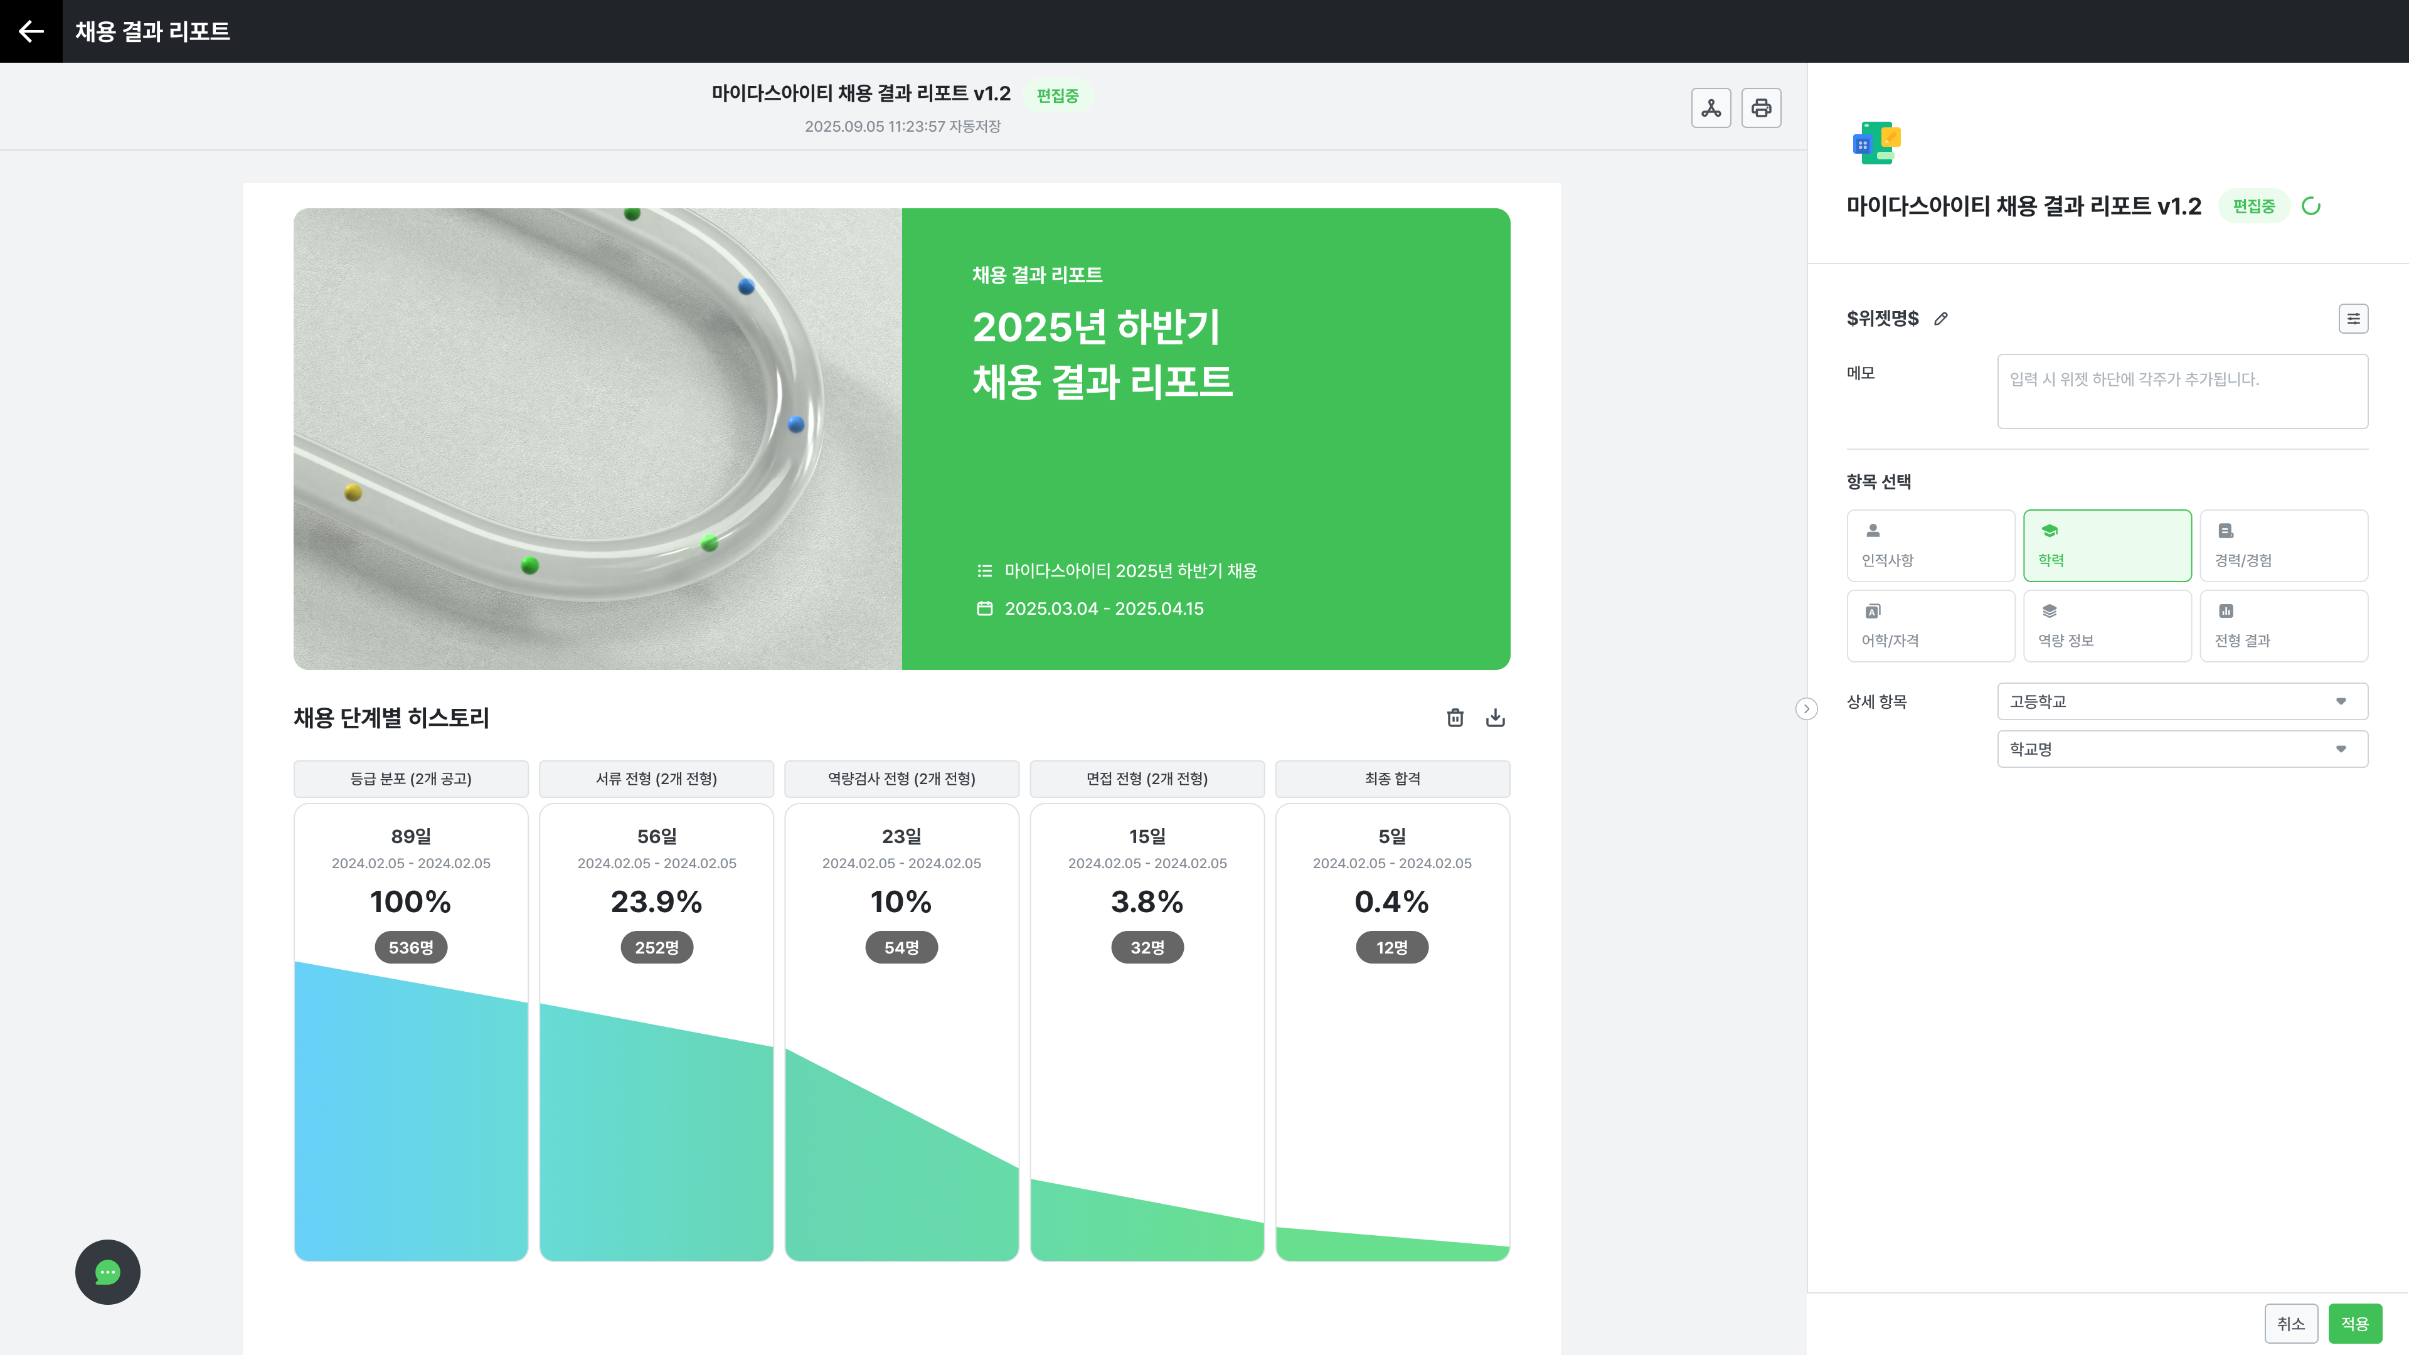Click the 적용 button
The height and width of the screenshot is (1355, 2409).
click(2354, 1323)
